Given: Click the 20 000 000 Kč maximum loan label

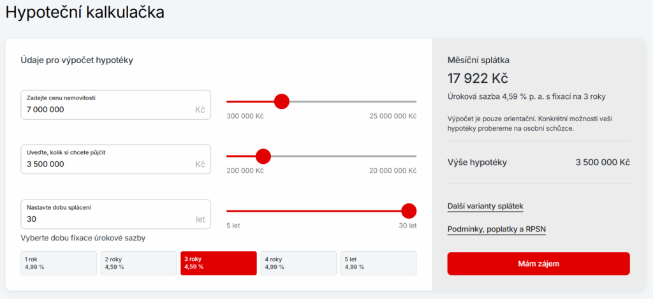Looking at the screenshot, I should pos(392,171).
